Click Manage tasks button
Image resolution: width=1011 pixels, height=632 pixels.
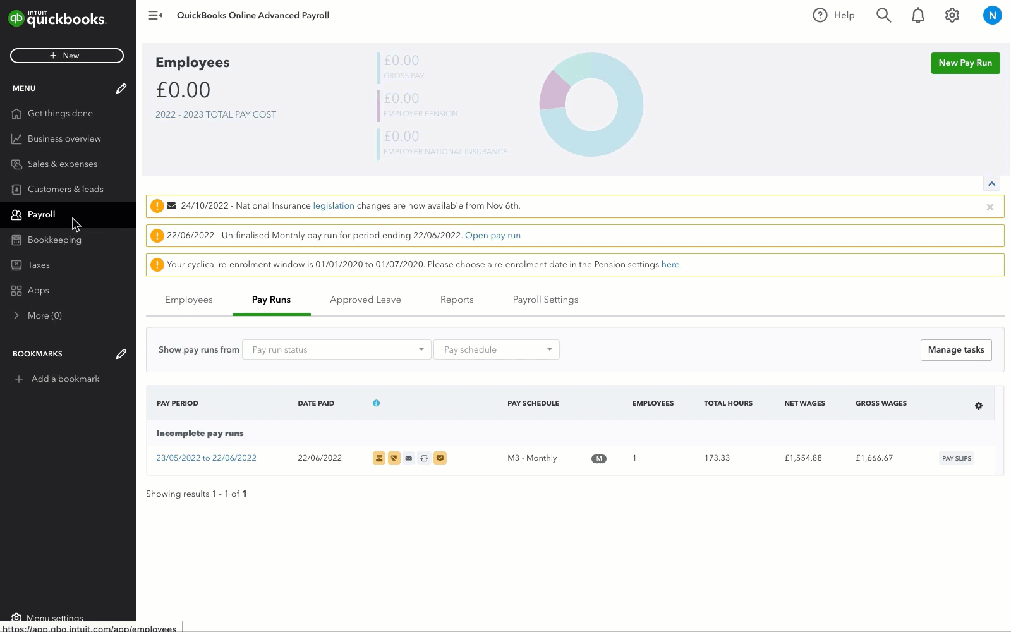956,350
